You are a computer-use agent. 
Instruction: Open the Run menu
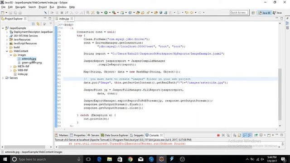[x=52, y=7]
